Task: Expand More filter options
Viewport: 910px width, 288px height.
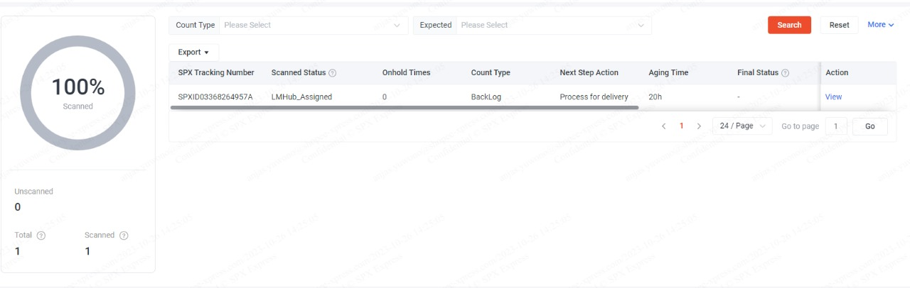Action: (x=880, y=25)
